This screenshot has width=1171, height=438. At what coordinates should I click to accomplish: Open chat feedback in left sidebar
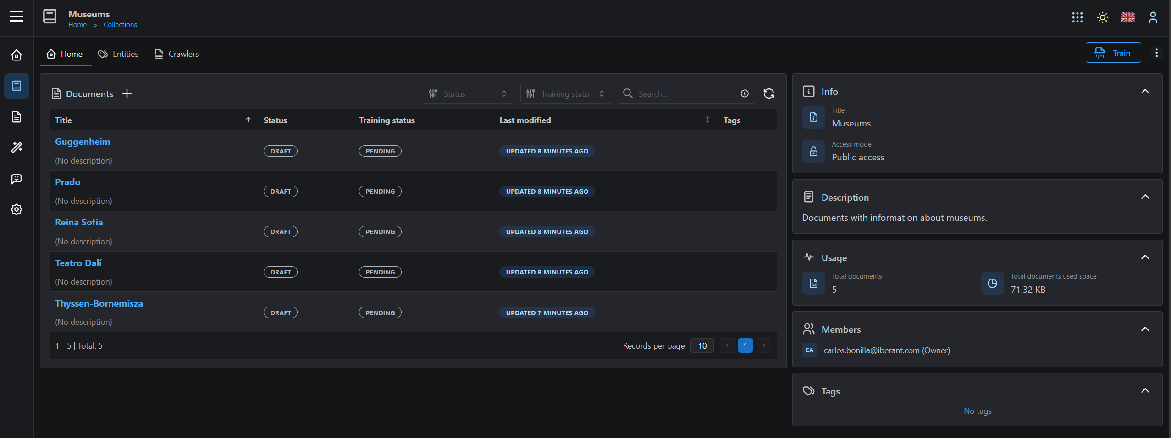[x=17, y=179]
